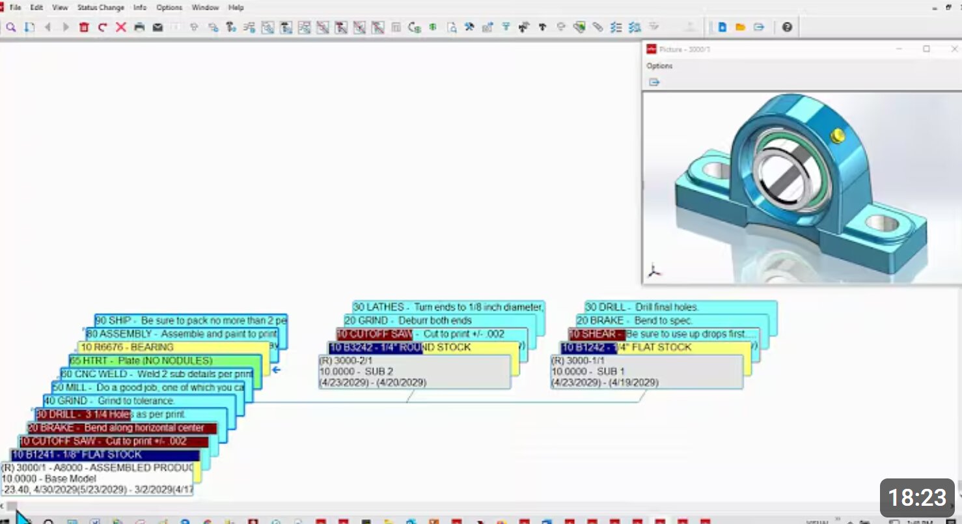The height and width of the screenshot is (524, 962).
Task: Open Options menu in Picture window
Action: 659,66
